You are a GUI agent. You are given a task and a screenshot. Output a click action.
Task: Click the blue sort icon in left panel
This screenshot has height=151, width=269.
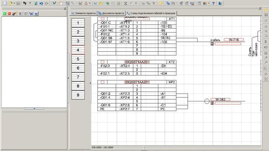point(31,13)
